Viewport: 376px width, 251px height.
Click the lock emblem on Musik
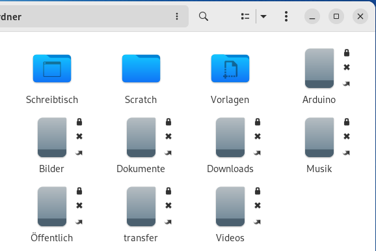point(347,122)
